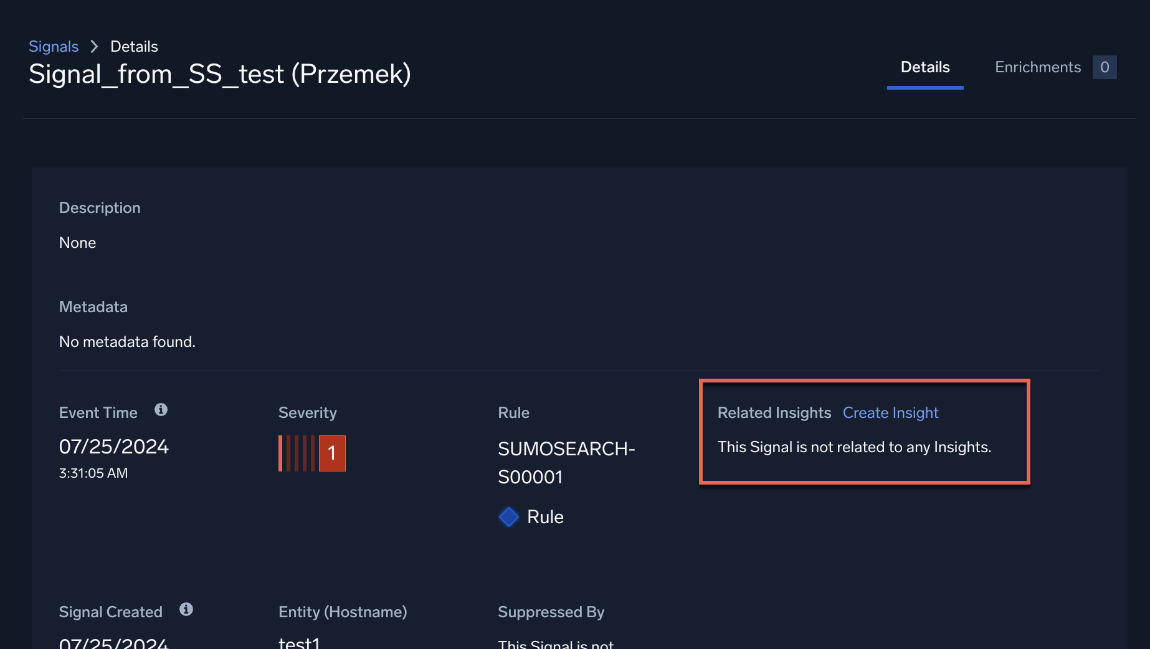The width and height of the screenshot is (1150, 649).
Task: Click the Signal_from_SS_test title heading
Action: (220, 73)
